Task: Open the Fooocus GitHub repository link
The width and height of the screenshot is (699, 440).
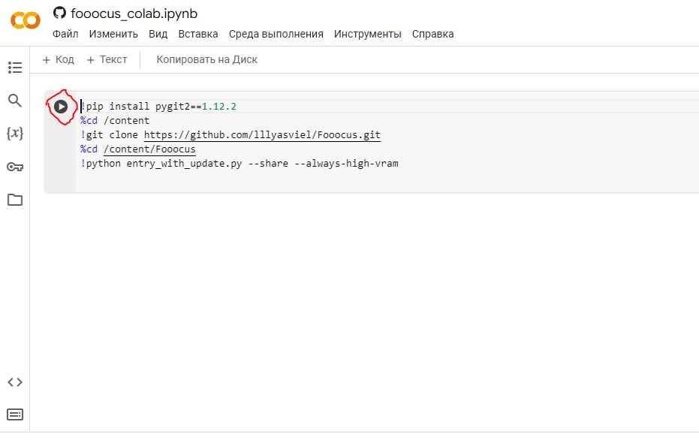Action: click(262, 134)
